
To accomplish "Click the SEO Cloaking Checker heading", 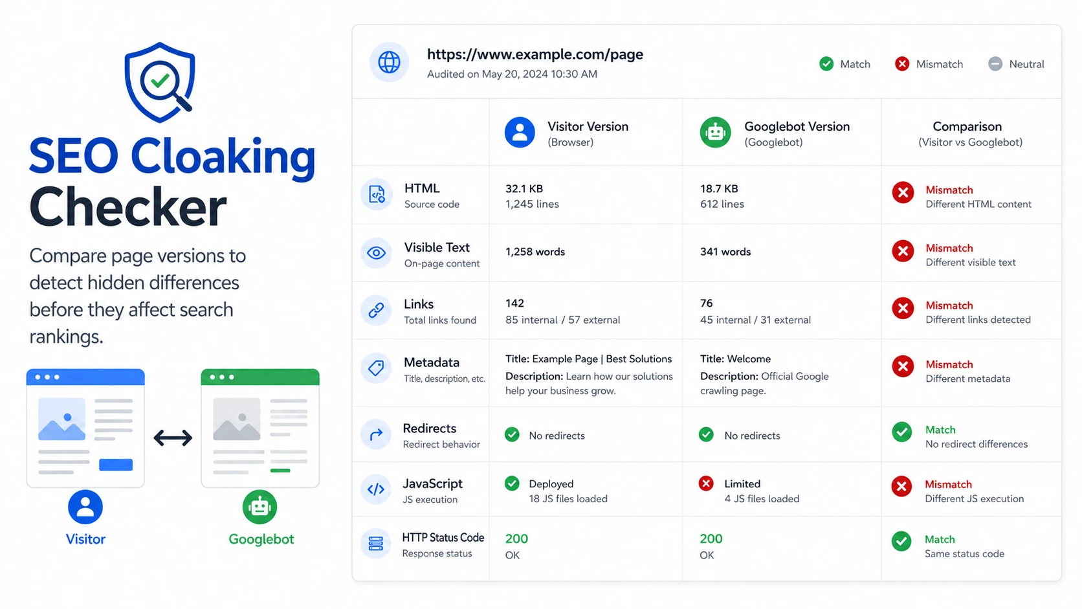I will pos(172,181).
